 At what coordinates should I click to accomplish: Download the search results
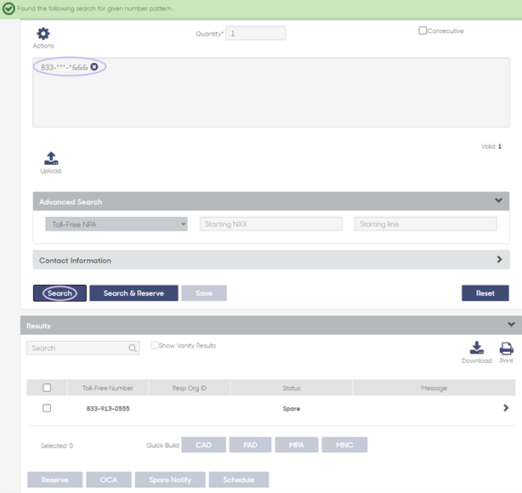tap(477, 348)
